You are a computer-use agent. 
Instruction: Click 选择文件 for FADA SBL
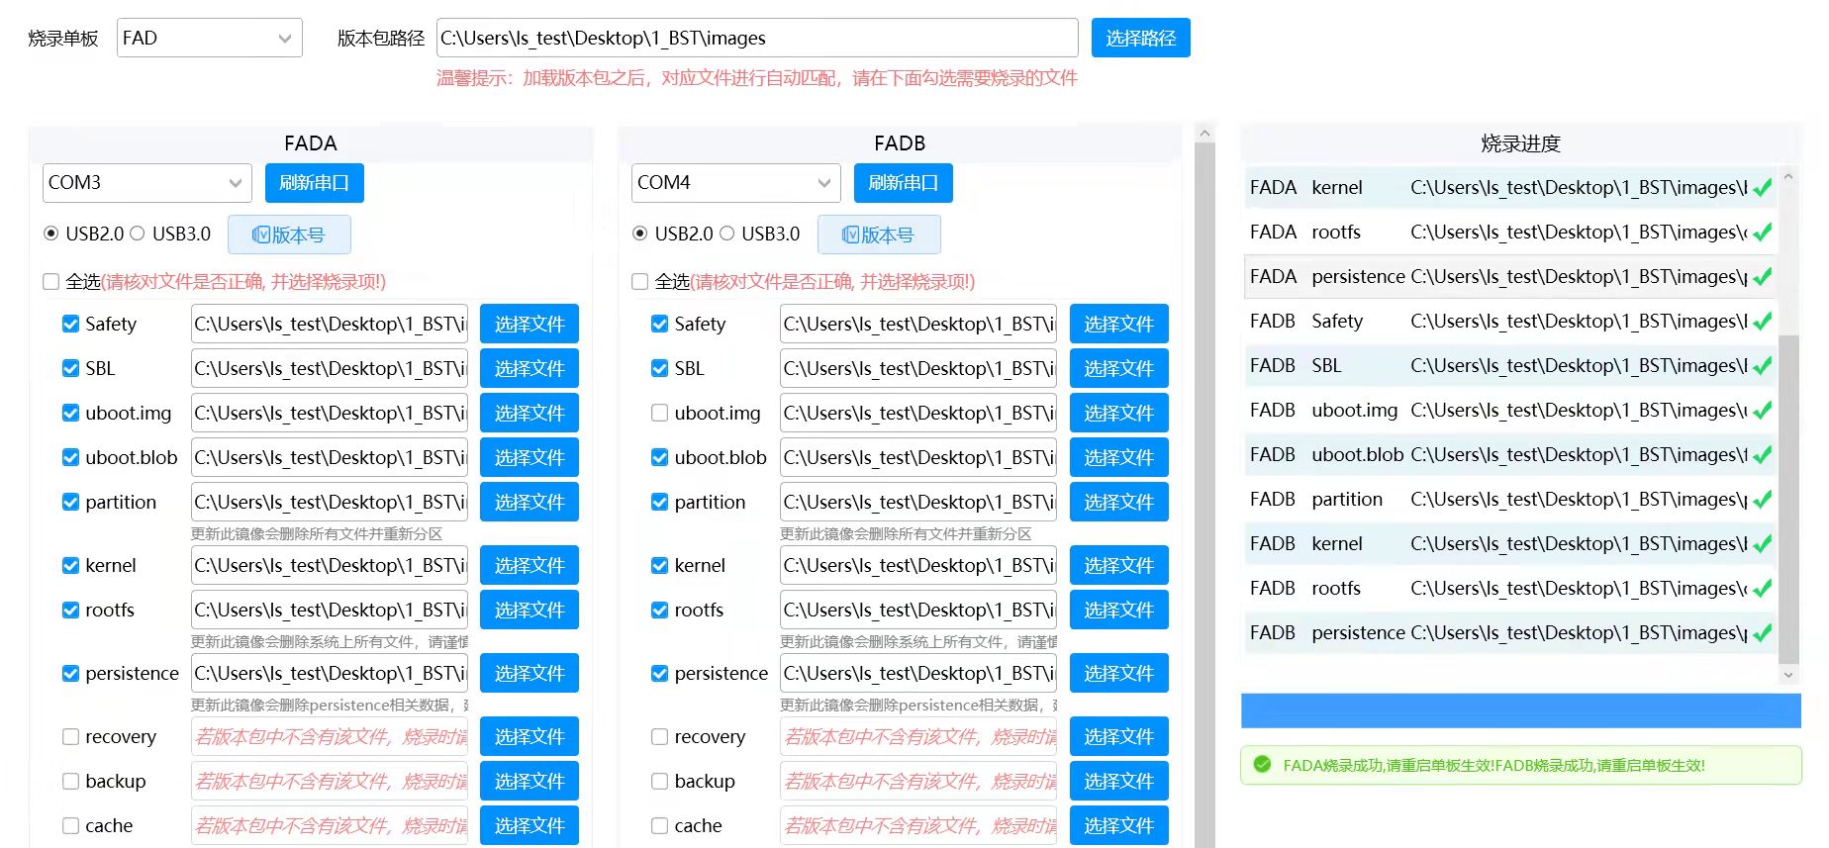(529, 368)
